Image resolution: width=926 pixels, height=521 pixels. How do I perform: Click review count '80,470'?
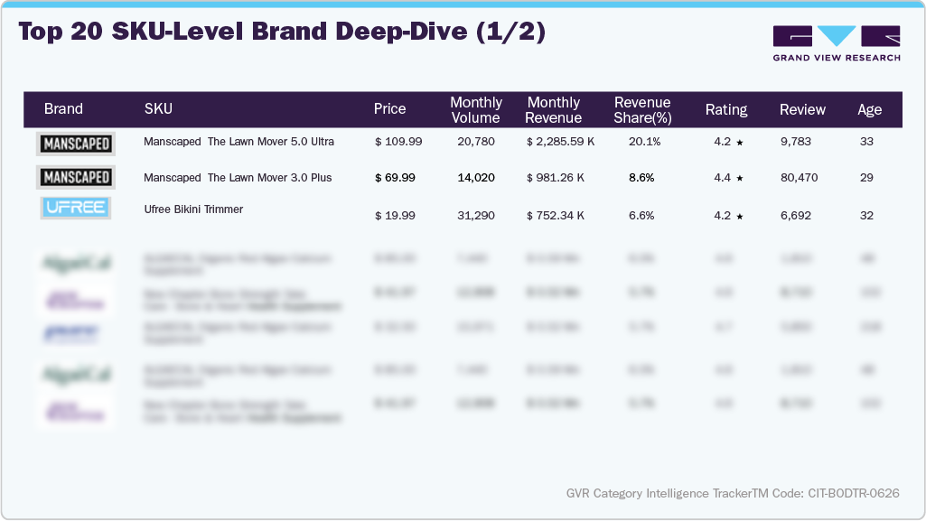pos(799,178)
